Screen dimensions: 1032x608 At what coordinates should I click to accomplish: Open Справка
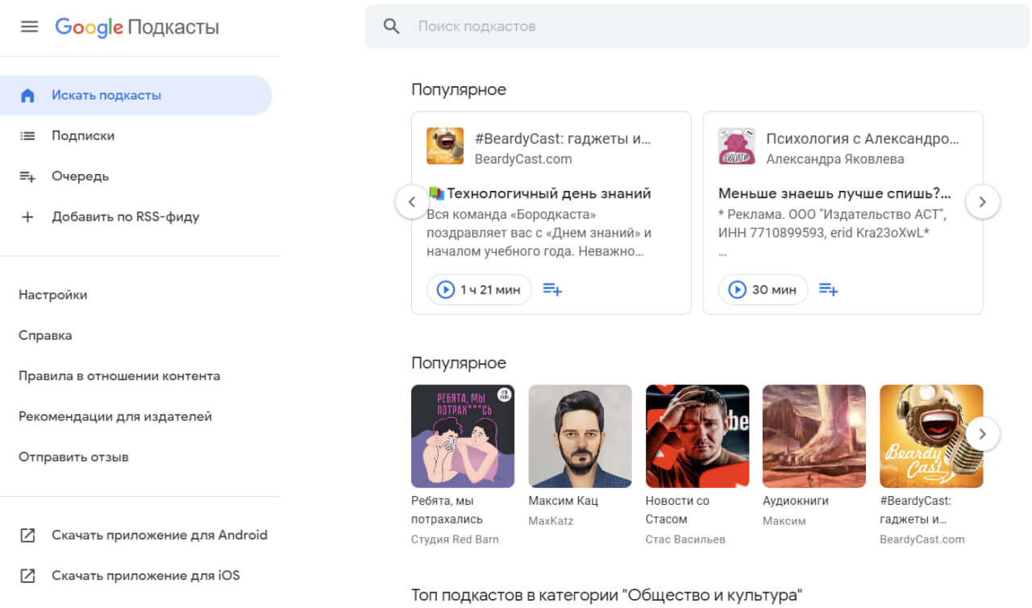[45, 335]
